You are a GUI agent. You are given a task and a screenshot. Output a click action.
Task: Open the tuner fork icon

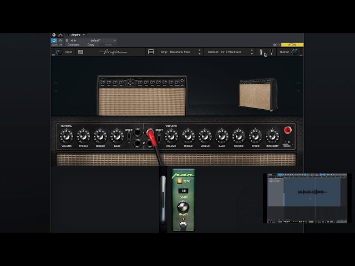pyautogui.click(x=271, y=52)
